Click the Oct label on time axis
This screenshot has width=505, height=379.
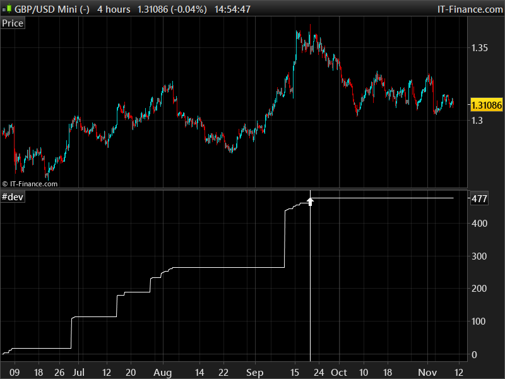(x=339, y=372)
